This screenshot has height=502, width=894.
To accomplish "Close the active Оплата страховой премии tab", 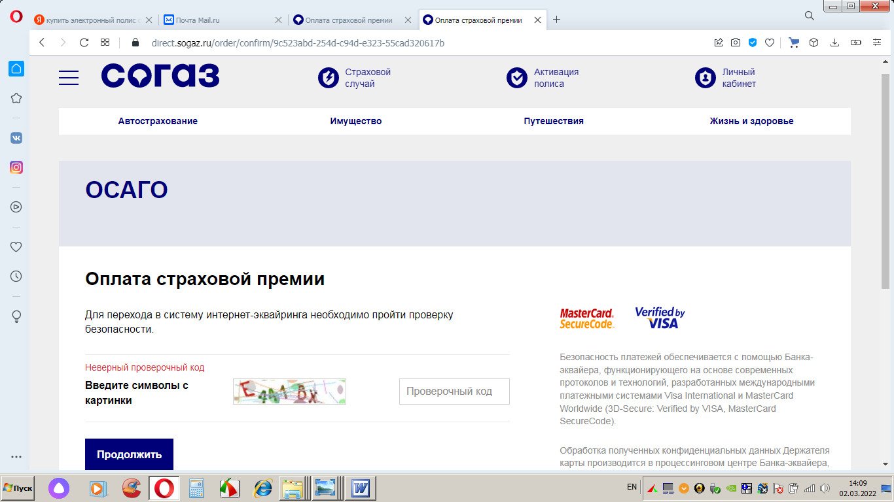I will pyautogui.click(x=538, y=20).
